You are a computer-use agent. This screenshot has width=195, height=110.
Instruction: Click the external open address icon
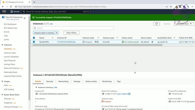[129, 94]
